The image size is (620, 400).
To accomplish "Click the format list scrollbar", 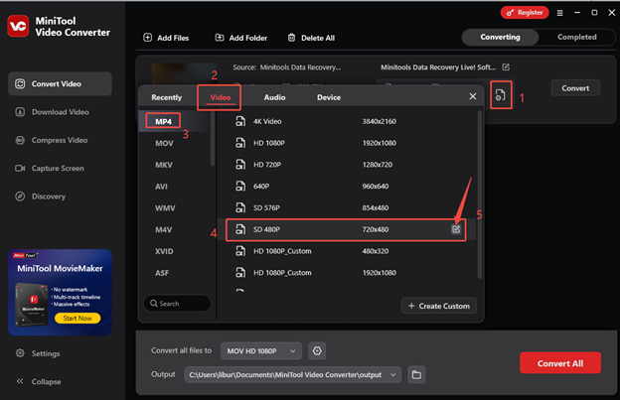I will click(x=213, y=138).
